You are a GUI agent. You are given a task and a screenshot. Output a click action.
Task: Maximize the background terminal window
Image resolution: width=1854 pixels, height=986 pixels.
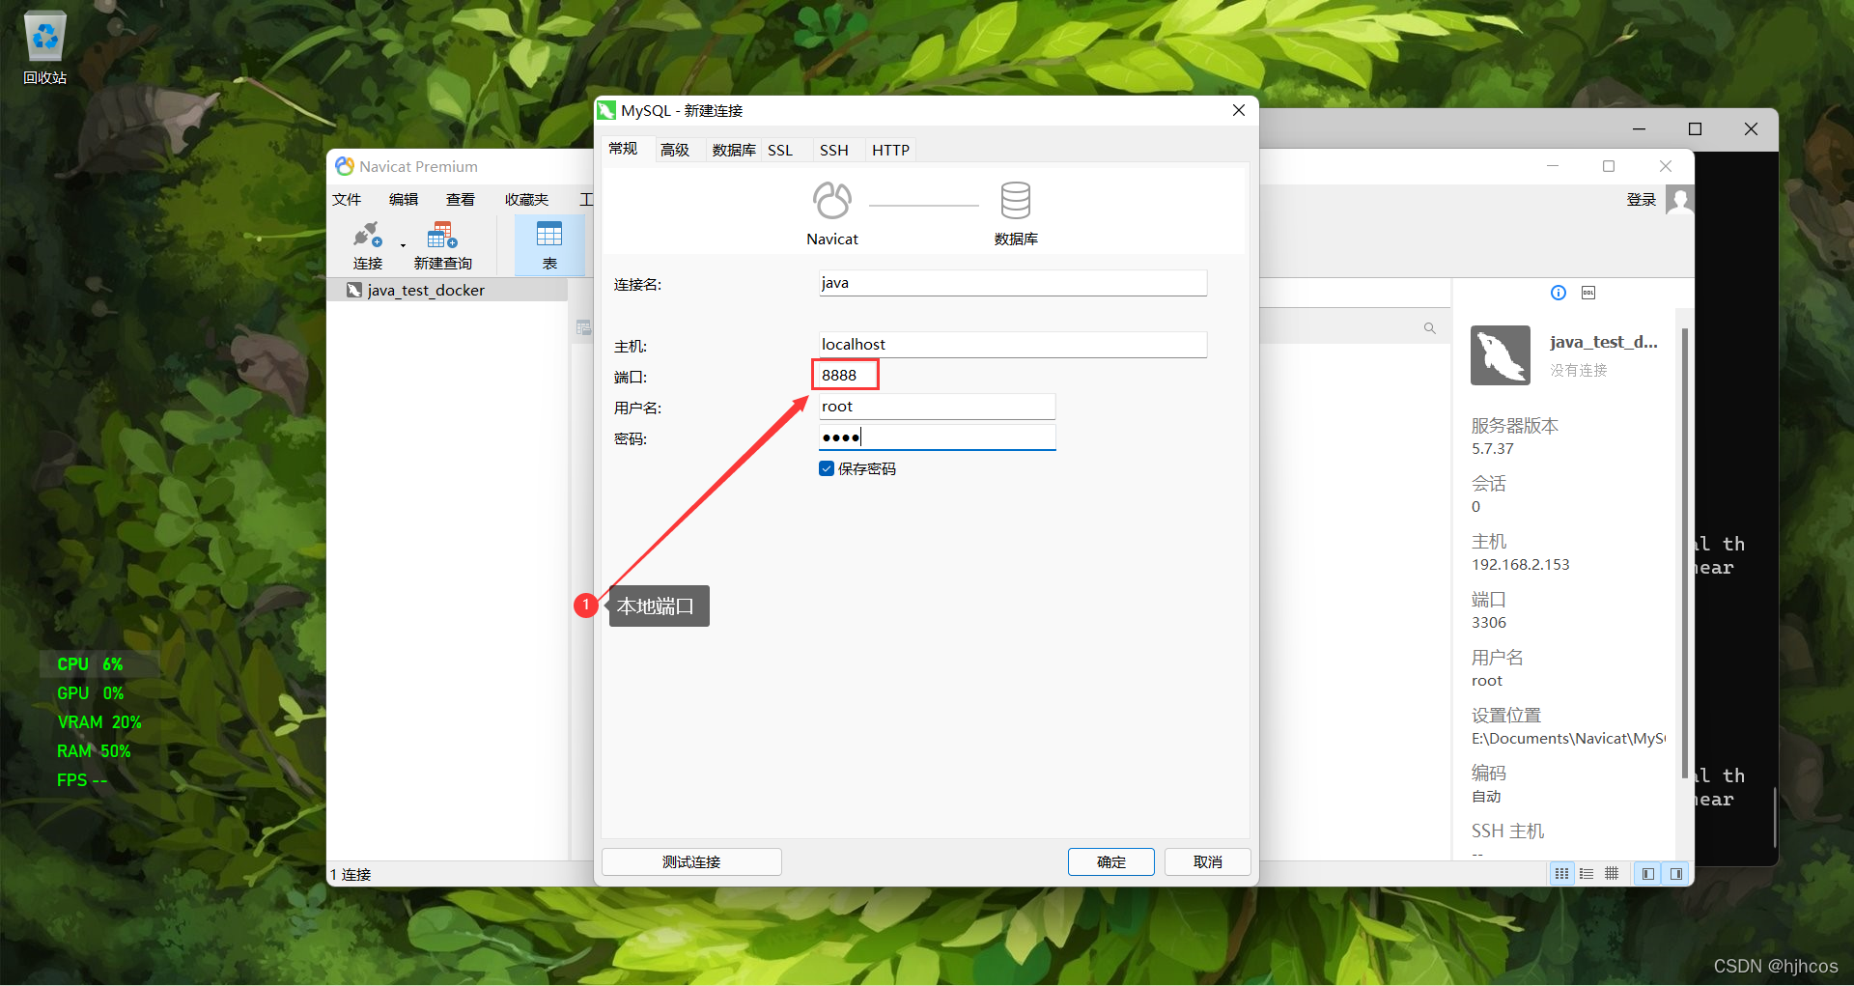point(1695,128)
